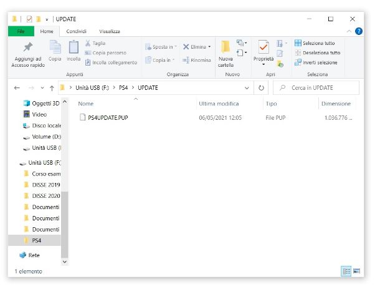The width and height of the screenshot is (380, 294).
Task: Select Oggetti 3D in the sidebar
Action: click(41, 104)
